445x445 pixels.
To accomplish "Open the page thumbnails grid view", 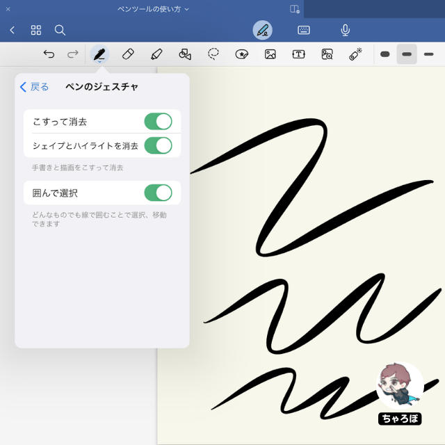I will tap(36, 30).
